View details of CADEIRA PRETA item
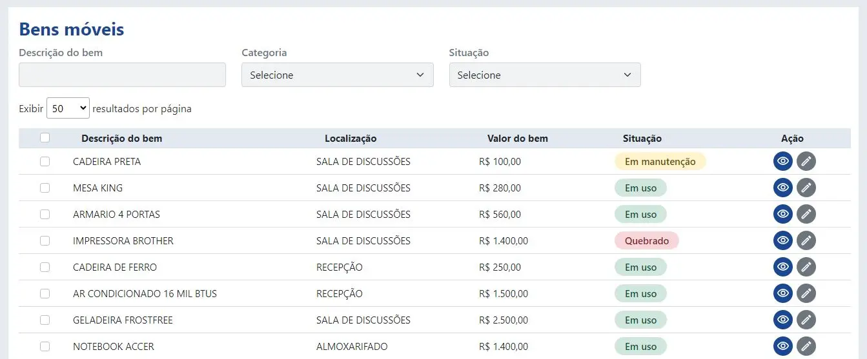The height and width of the screenshot is (359, 867). click(783, 162)
